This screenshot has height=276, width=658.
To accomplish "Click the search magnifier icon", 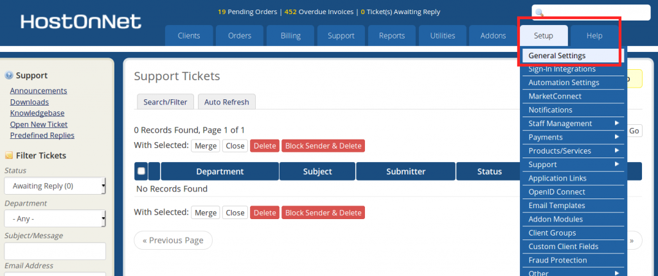I will click(x=540, y=12).
